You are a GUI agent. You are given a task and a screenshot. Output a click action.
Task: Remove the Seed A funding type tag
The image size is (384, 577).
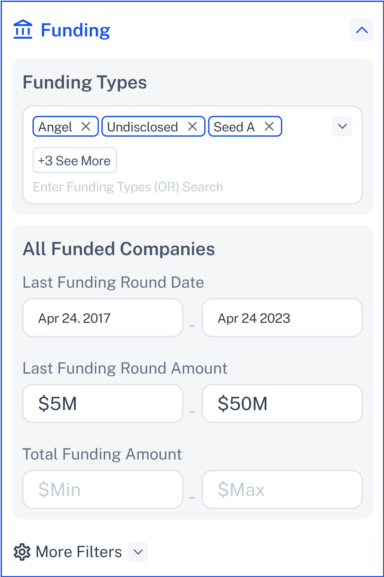pos(269,126)
